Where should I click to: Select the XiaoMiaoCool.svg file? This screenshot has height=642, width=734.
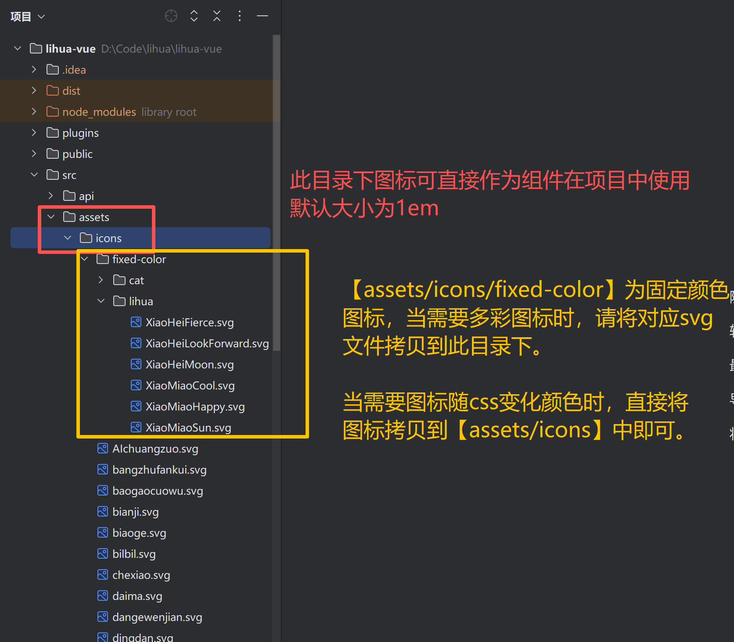(190, 385)
